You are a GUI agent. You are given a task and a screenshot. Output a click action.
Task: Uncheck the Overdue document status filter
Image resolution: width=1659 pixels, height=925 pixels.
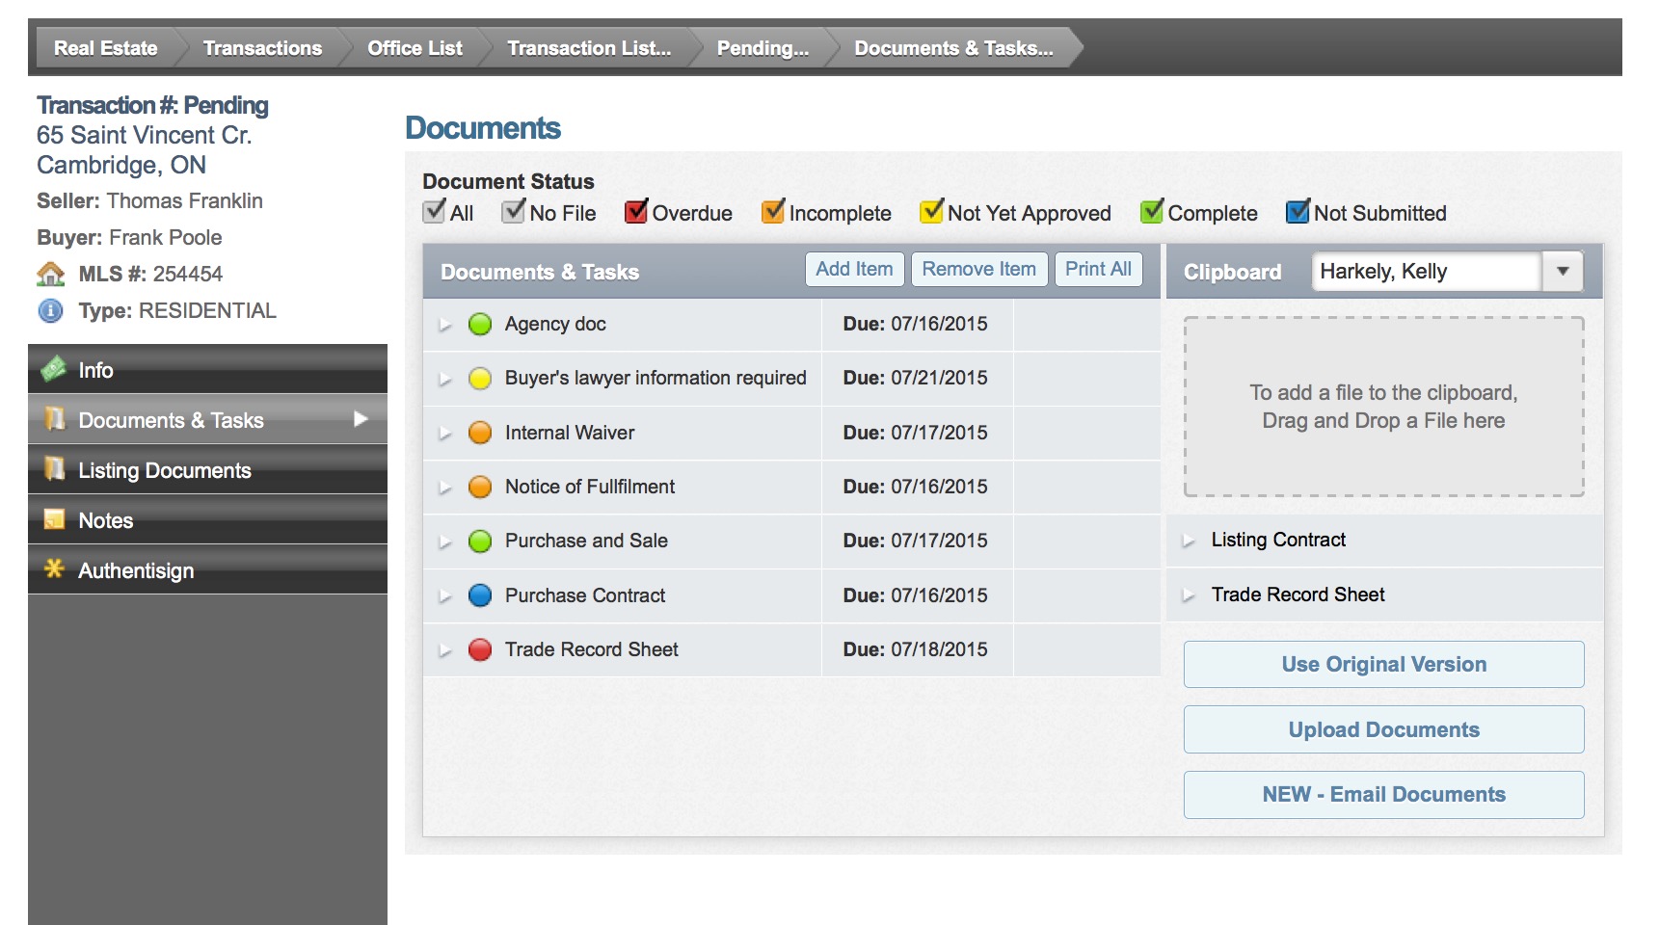coord(635,212)
